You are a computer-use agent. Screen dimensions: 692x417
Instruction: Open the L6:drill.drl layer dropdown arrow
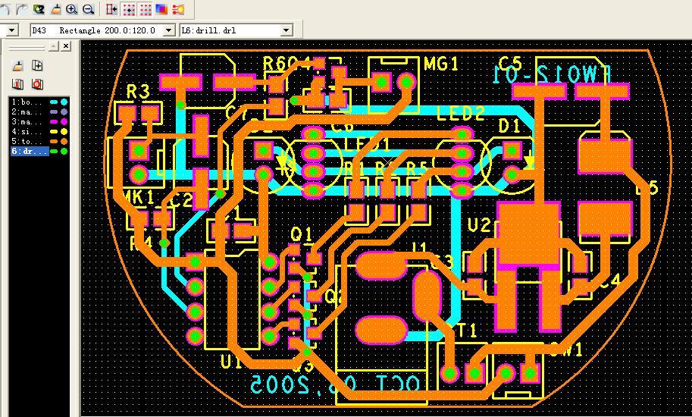(x=286, y=30)
